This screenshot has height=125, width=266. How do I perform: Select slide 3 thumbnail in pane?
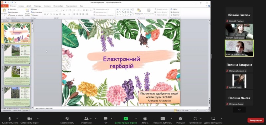click(x=17, y=76)
